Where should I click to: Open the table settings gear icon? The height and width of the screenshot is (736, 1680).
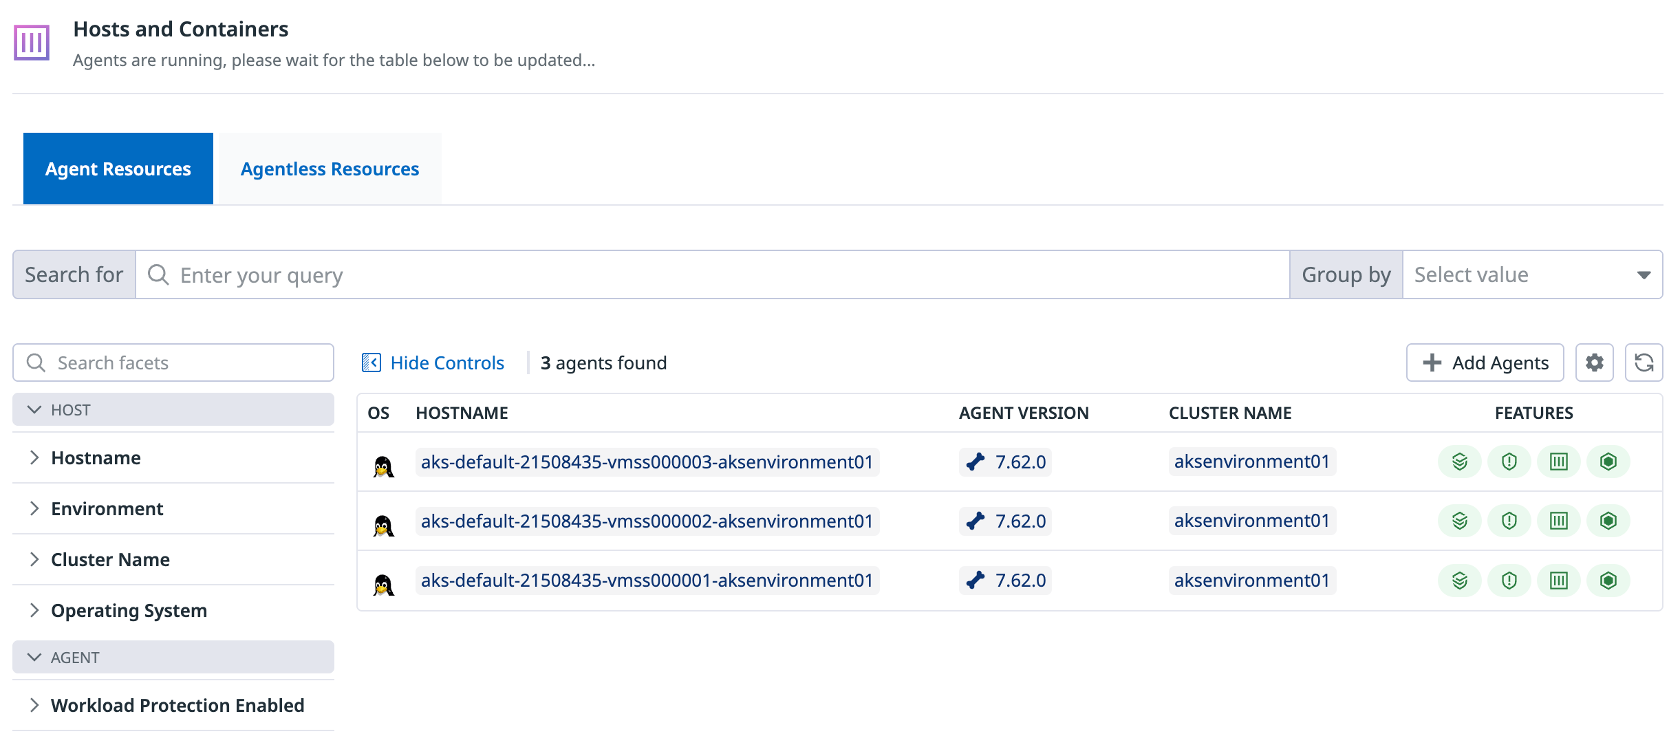coord(1595,362)
